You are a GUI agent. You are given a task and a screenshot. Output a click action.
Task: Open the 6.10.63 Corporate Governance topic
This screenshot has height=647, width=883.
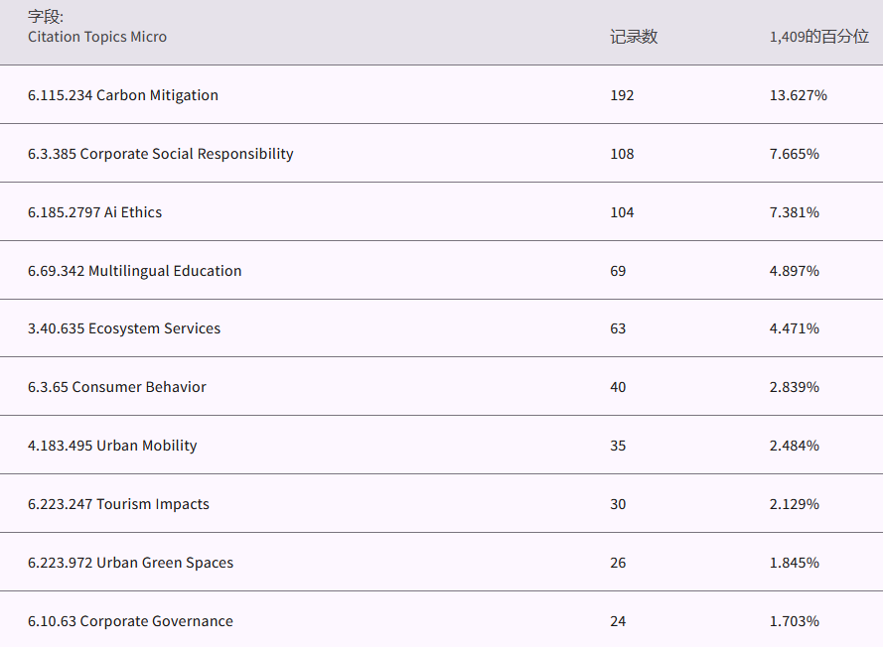(x=130, y=621)
